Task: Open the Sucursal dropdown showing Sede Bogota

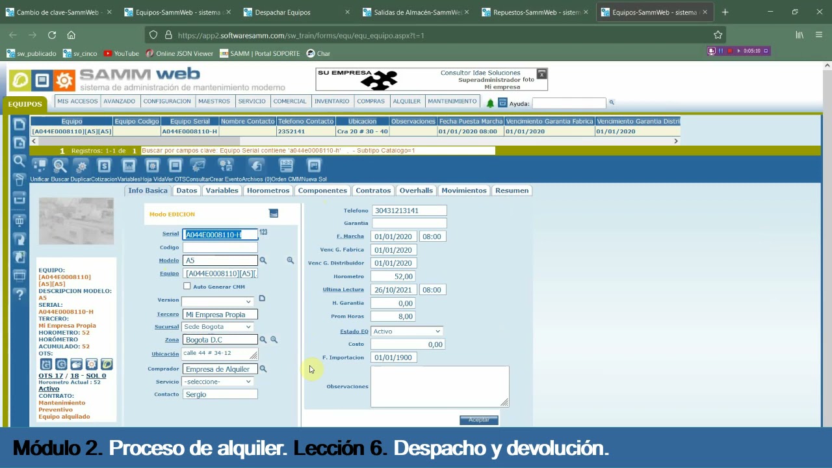Action: tap(217, 327)
